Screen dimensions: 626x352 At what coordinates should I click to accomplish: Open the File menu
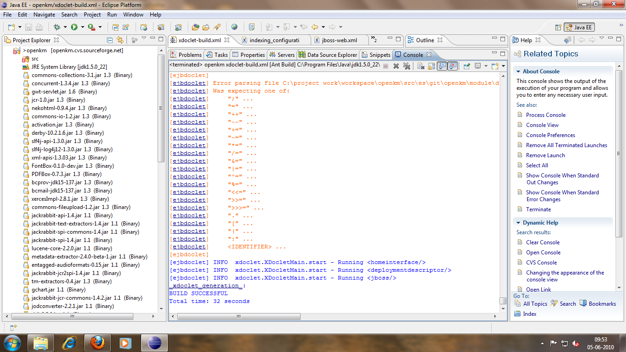tap(7, 15)
